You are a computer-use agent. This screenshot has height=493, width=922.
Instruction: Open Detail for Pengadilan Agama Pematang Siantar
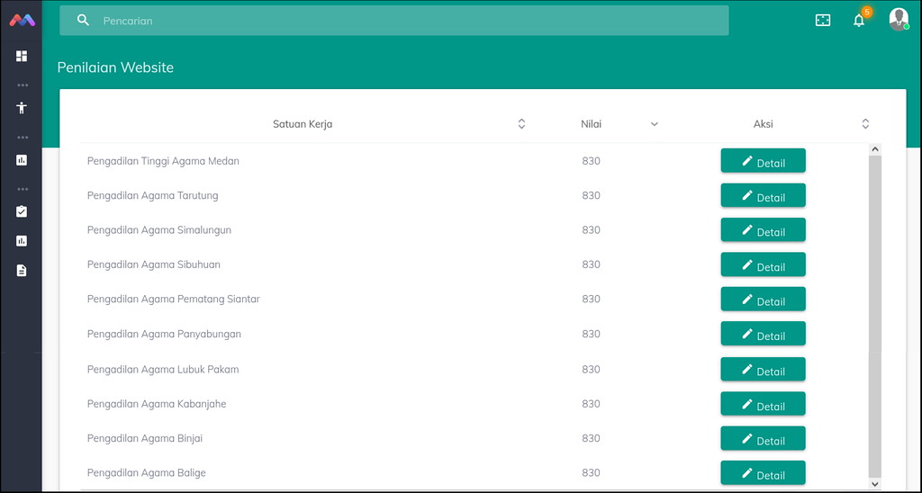click(764, 299)
